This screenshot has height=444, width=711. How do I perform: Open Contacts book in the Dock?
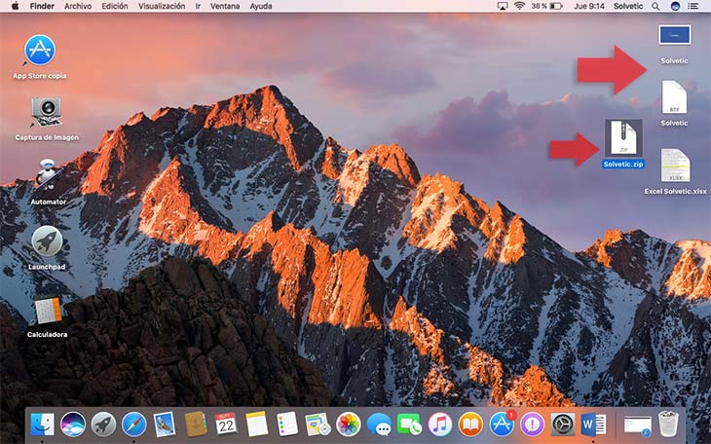(x=196, y=425)
